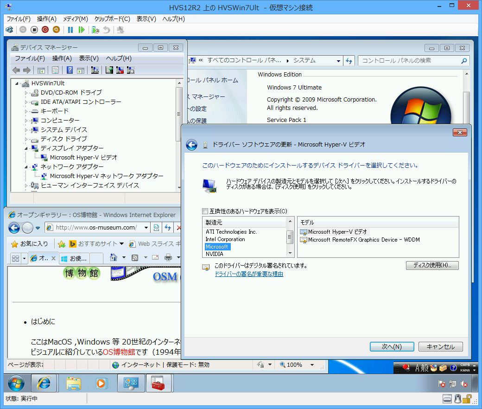Viewport: 482px width, 409px height.
Task: Expand IDE ATA/ATAPI コントローラー node
Action: pyautogui.click(x=26, y=102)
